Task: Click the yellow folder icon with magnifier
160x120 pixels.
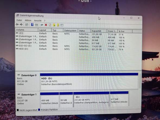Action: click(x=58, y=25)
